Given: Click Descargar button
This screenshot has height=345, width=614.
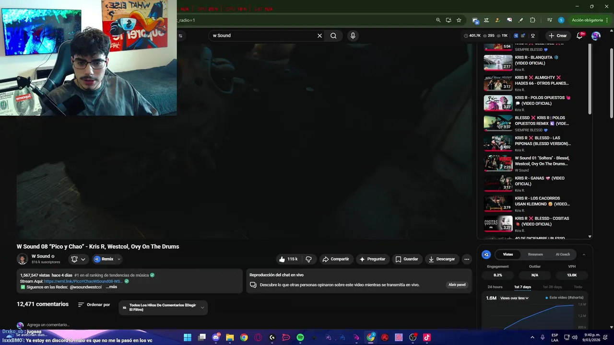Looking at the screenshot, I should click(x=442, y=259).
